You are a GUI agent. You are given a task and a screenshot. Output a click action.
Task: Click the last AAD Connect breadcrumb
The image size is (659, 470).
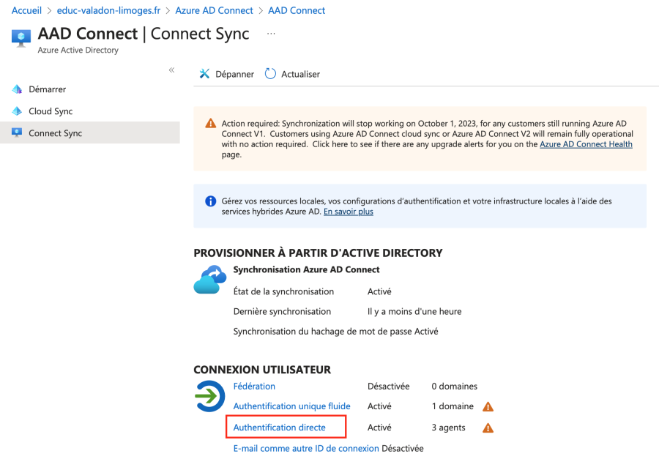297,10
